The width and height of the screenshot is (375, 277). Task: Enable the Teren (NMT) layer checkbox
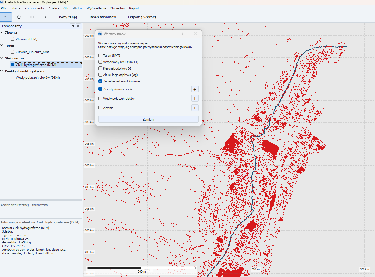(100, 56)
